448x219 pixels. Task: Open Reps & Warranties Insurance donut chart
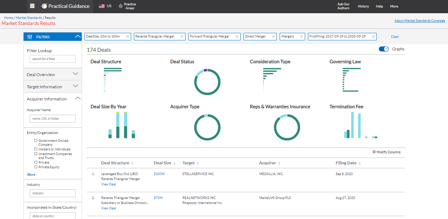[287, 127]
